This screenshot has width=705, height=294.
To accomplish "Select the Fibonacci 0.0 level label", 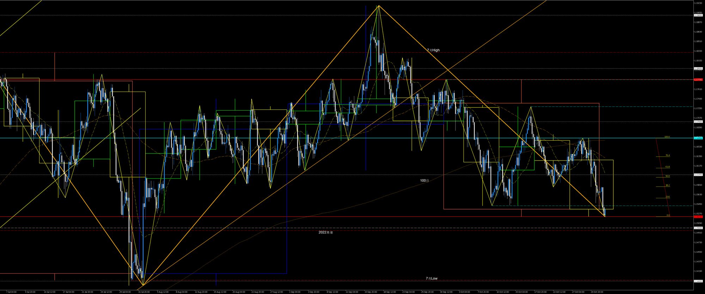I will (668, 215).
